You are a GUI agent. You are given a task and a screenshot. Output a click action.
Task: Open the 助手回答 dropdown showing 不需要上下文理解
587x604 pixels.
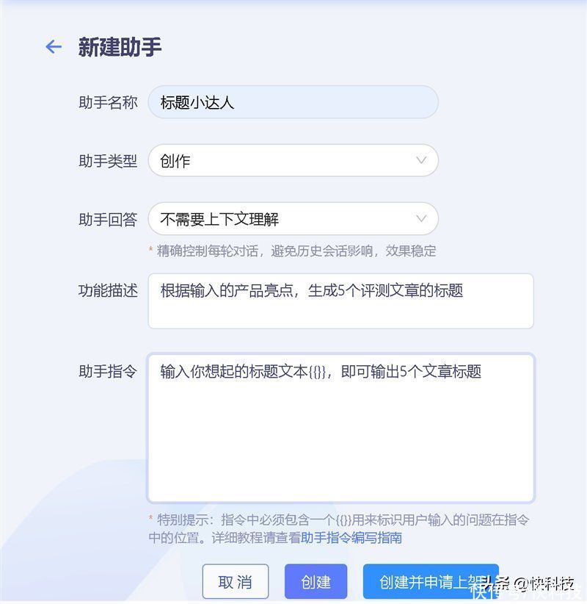(293, 218)
